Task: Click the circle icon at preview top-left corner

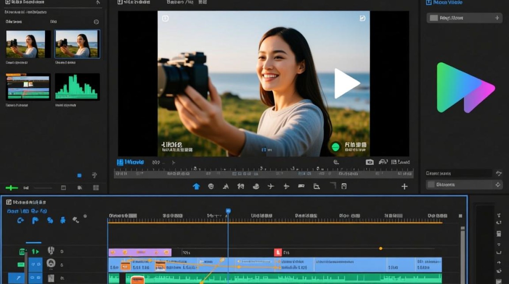Action: (165, 18)
